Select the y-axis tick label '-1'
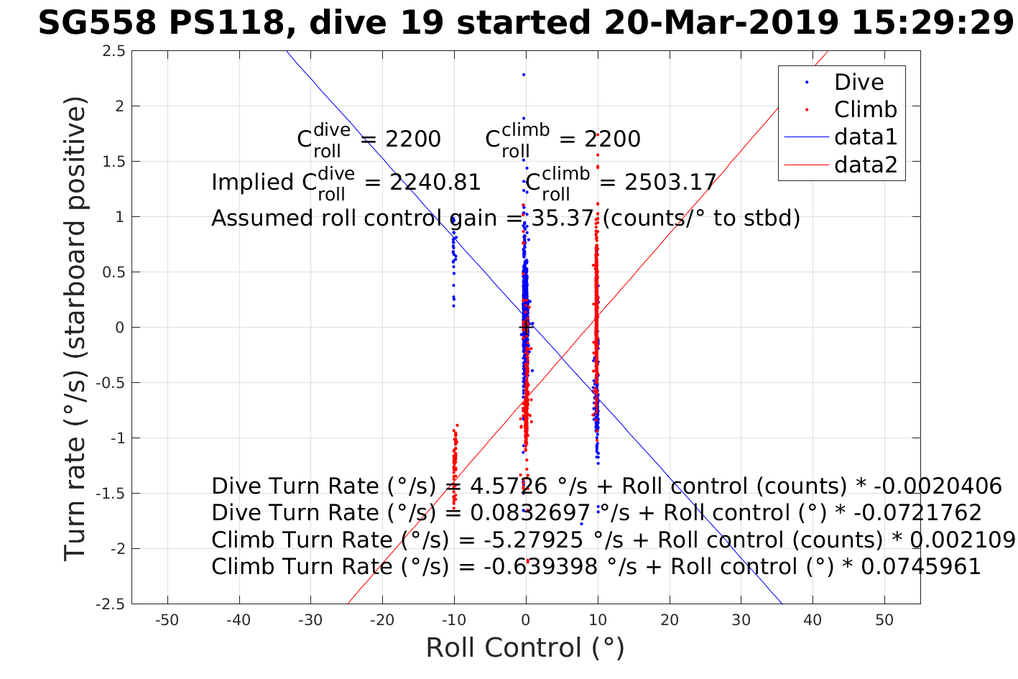The height and width of the screenshot is (679, 1018). (117, 438)
